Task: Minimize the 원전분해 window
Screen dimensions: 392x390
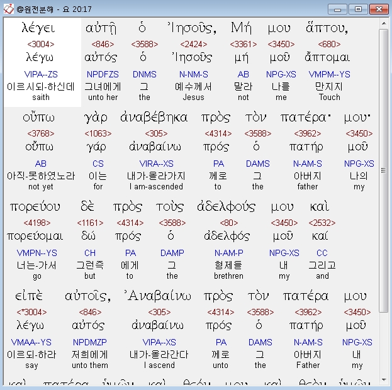Action: coord(337,9)
